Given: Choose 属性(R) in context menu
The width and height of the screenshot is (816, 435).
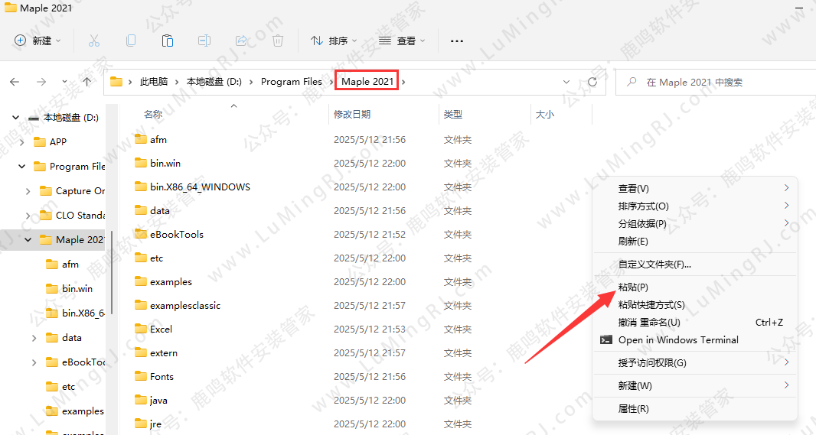Looking at the screenshot, I should click(x=695, y=408).
